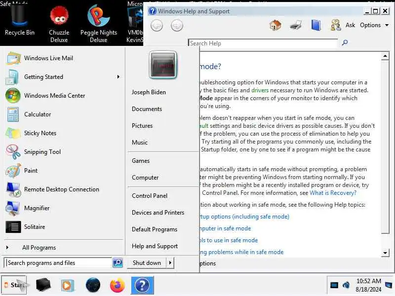This screenshot has width=395, height=296.
Task: Select Chuzzle Deluxe desktop icon
Action: [59, 24]
